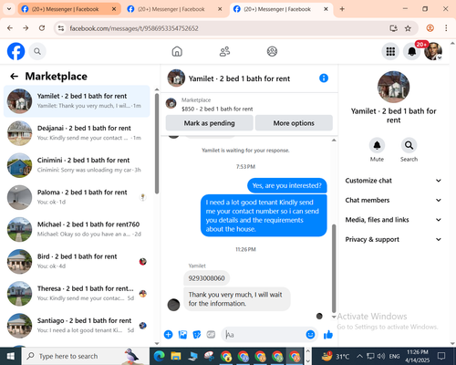Viewport: 456px width, 365px height.
Task: Switch to the second Messenger tab
Action: pos(175,9)
